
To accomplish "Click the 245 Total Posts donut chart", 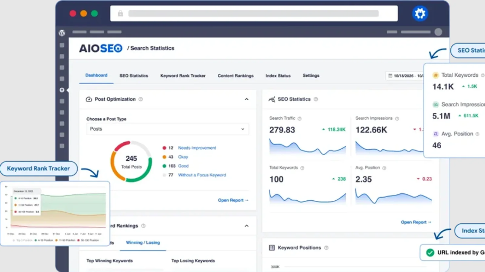I will [x=131, y=162].
